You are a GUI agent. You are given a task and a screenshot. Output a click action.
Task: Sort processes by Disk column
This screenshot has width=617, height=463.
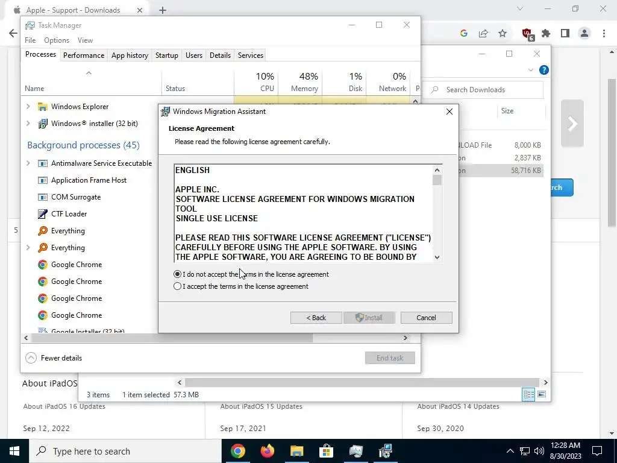(344, 82)
